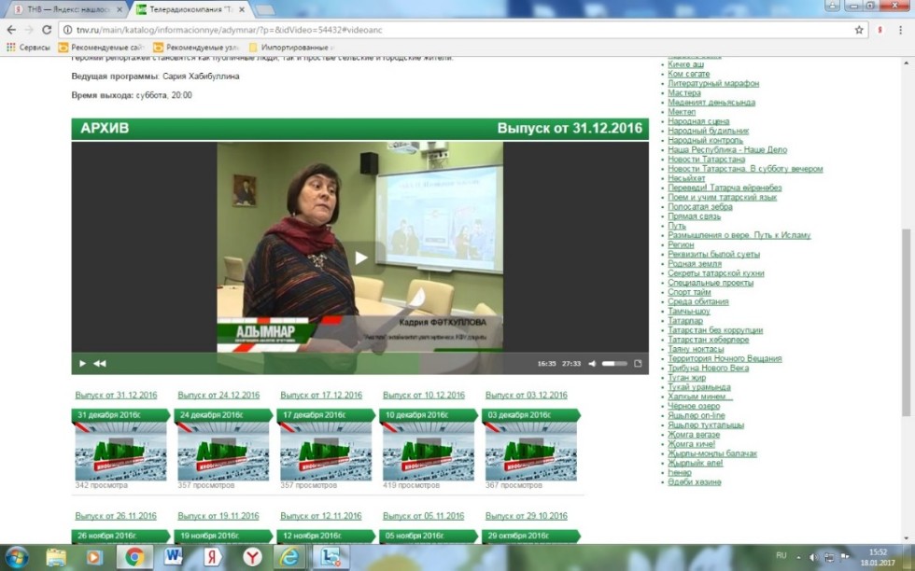
Task: Go back using the browser back arrow
Action: 11,30
